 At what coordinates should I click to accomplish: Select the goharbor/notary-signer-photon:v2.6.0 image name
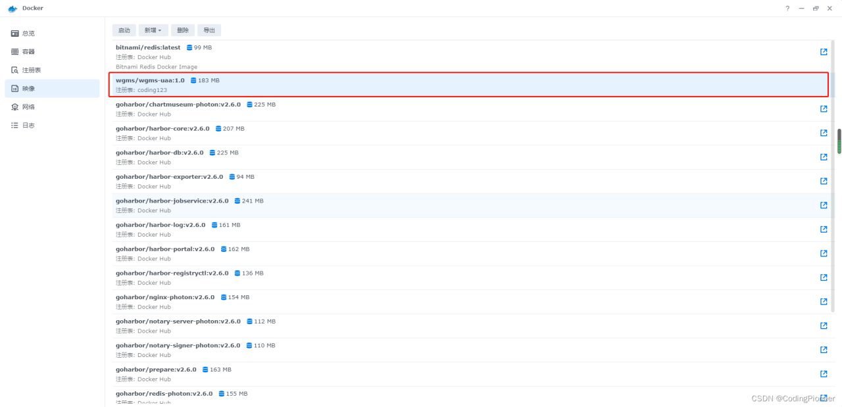[178, 345]
